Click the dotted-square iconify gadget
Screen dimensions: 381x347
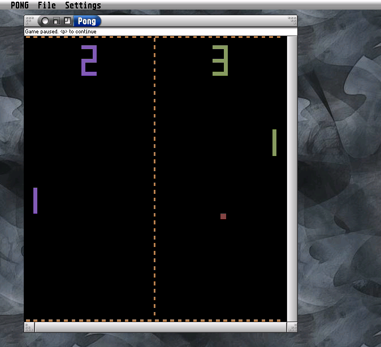pos(57,21)
